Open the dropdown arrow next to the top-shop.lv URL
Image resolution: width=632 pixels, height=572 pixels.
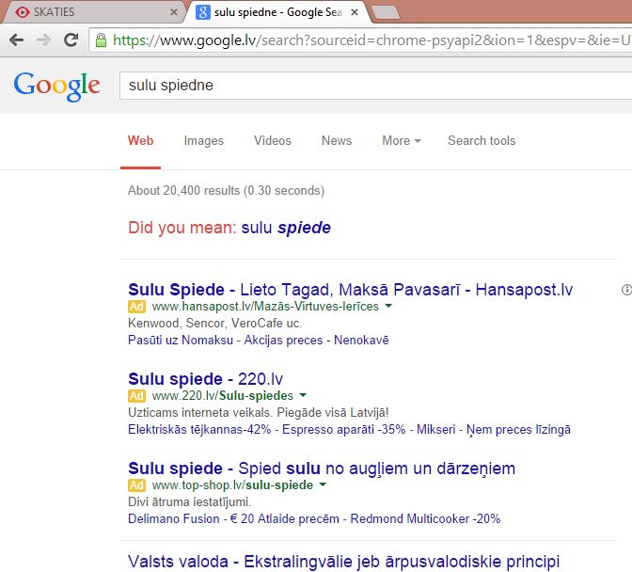tap(323, 485)
